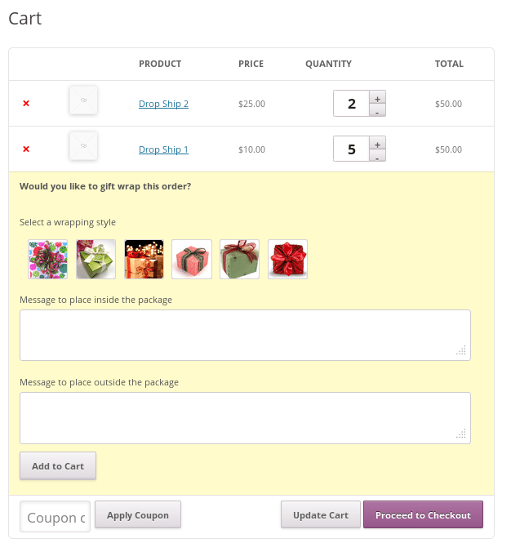Image resolution: width=511 pixels, height=552 pixels.
Task: Remove Drop Ship 2 with red X
Action: [x=26, y=104]
